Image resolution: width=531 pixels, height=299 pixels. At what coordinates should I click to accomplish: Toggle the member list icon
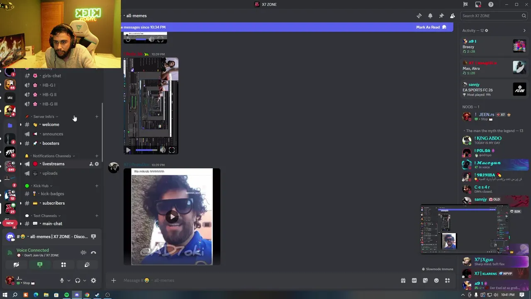coord(452,16)
